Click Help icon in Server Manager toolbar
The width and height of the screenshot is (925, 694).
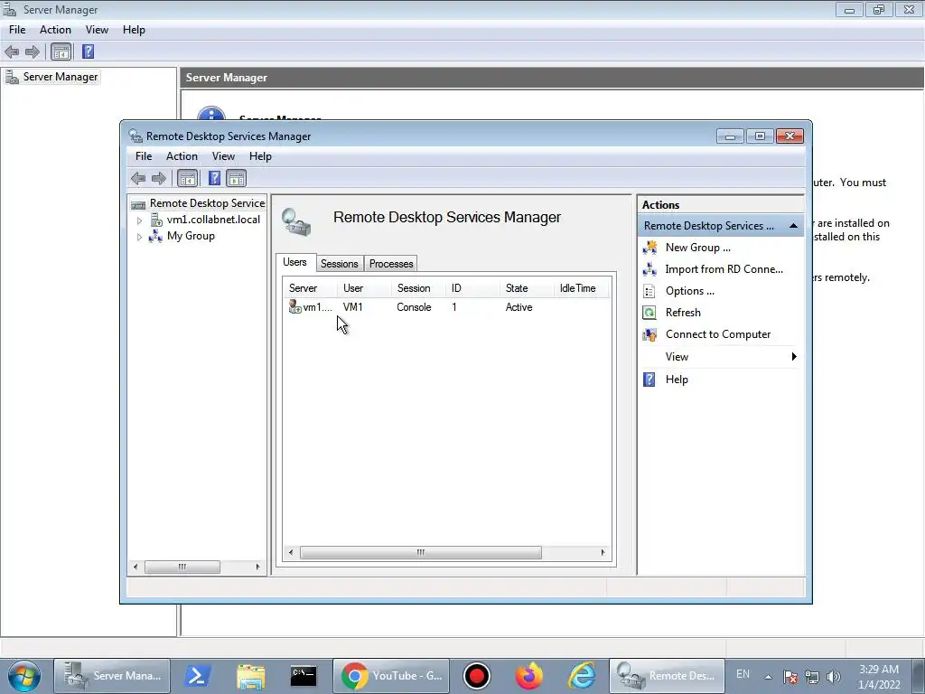88,52
